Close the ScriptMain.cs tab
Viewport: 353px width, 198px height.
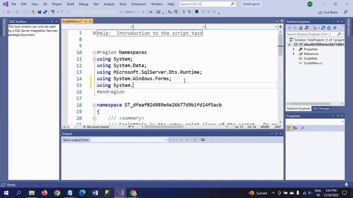tap(90, 21)
